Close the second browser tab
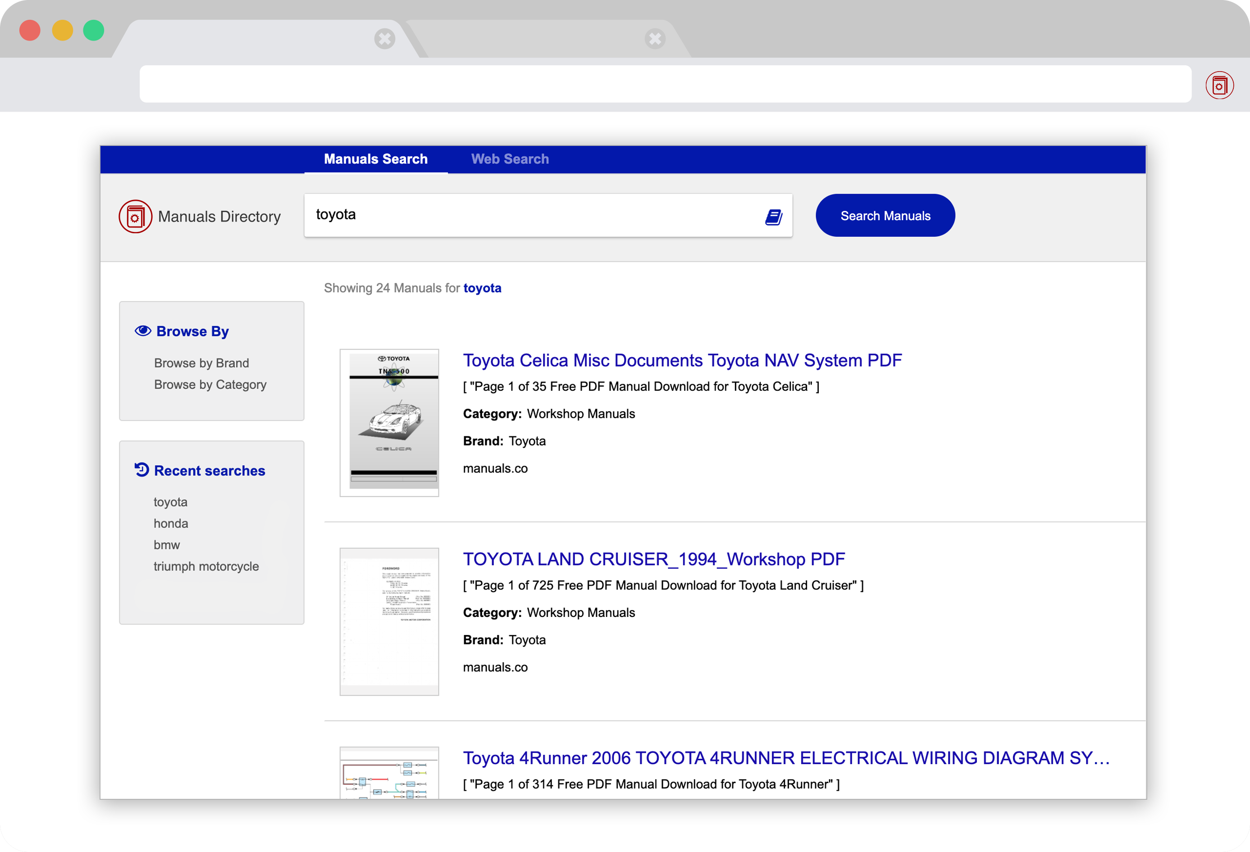The height and width of the screenshot is (852, 1250). (655, 39)
